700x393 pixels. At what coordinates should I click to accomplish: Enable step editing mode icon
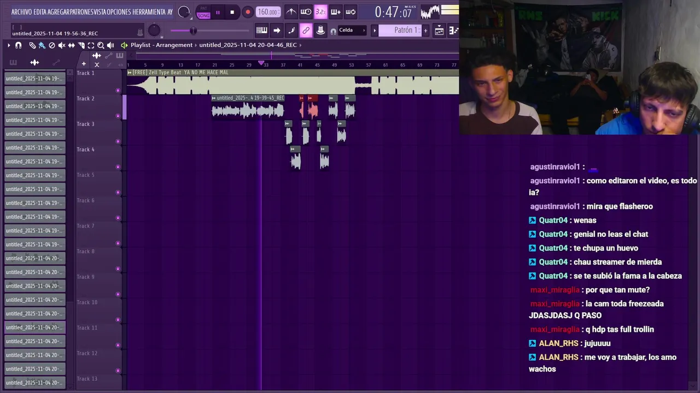291,31
